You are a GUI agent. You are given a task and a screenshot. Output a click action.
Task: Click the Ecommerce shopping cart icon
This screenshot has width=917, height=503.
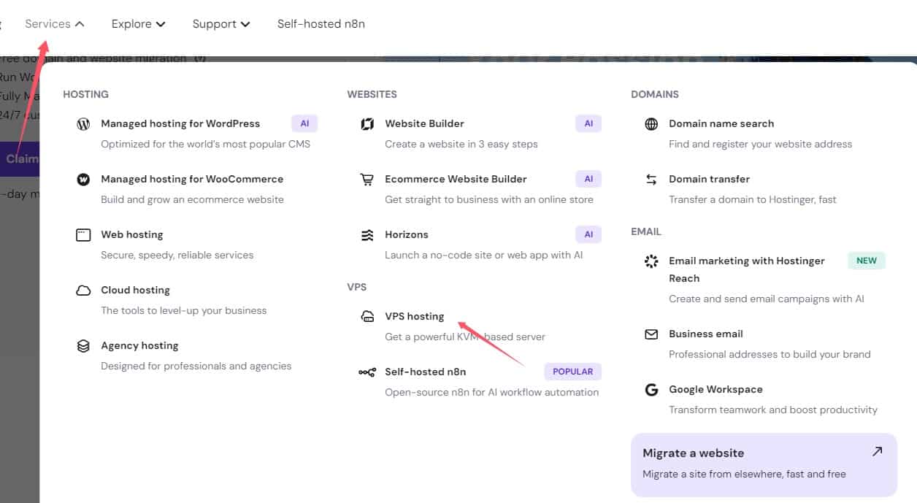[x=367, y=180]
